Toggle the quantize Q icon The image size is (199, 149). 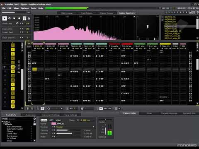49,108
